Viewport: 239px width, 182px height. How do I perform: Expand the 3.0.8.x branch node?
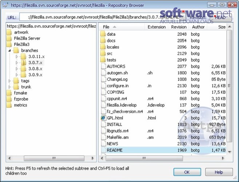pos(17,69)
